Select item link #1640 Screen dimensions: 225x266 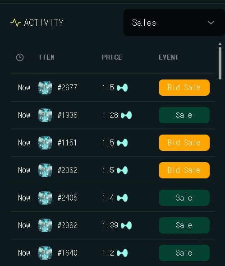coord(68,253)
